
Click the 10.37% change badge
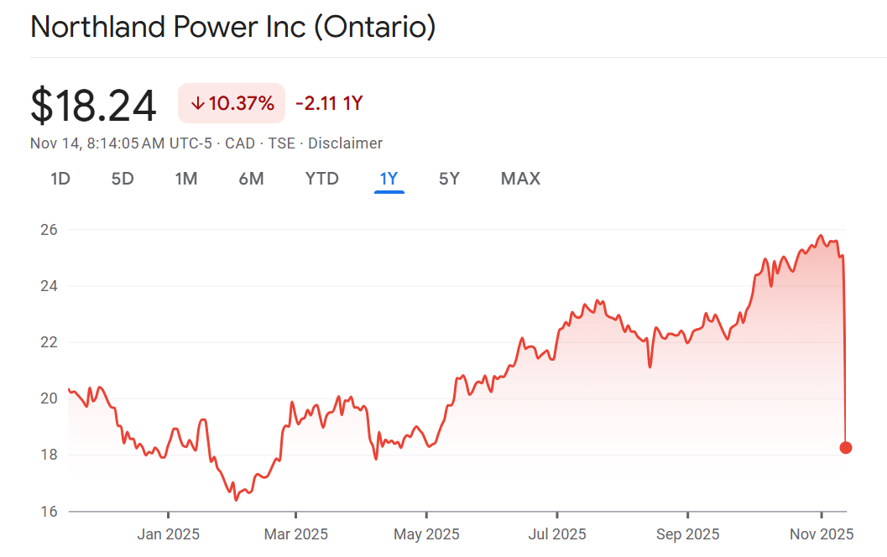click(232, 104)
